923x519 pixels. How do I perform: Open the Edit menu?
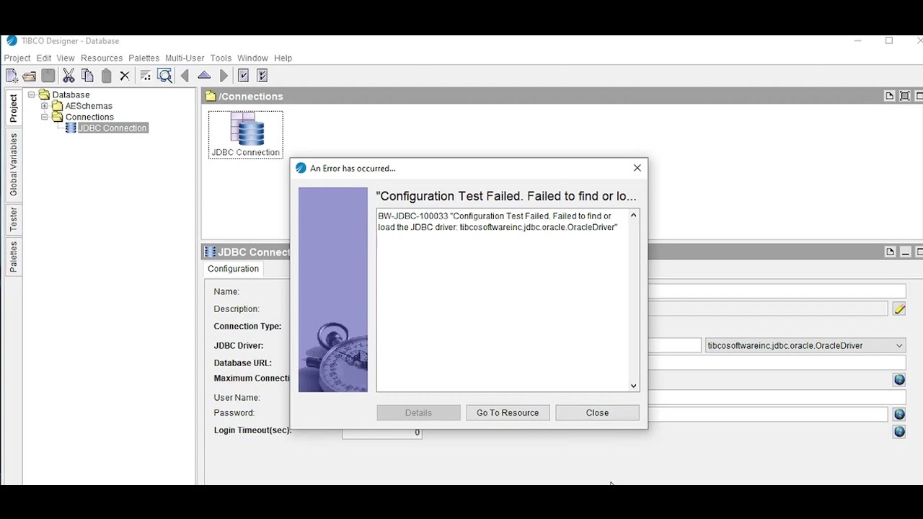(44, 58)
